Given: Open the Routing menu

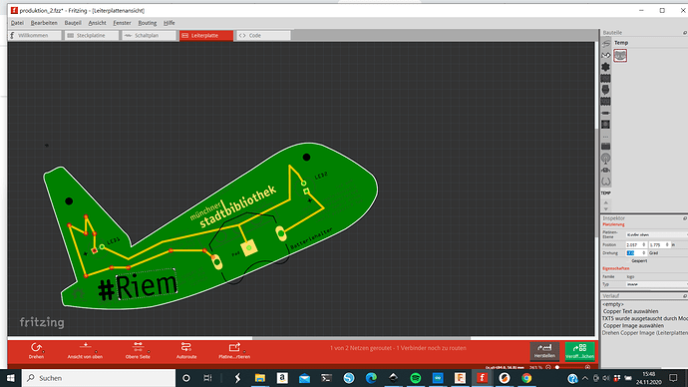Looking at the screenshot, I should click(x=147, y=23).
